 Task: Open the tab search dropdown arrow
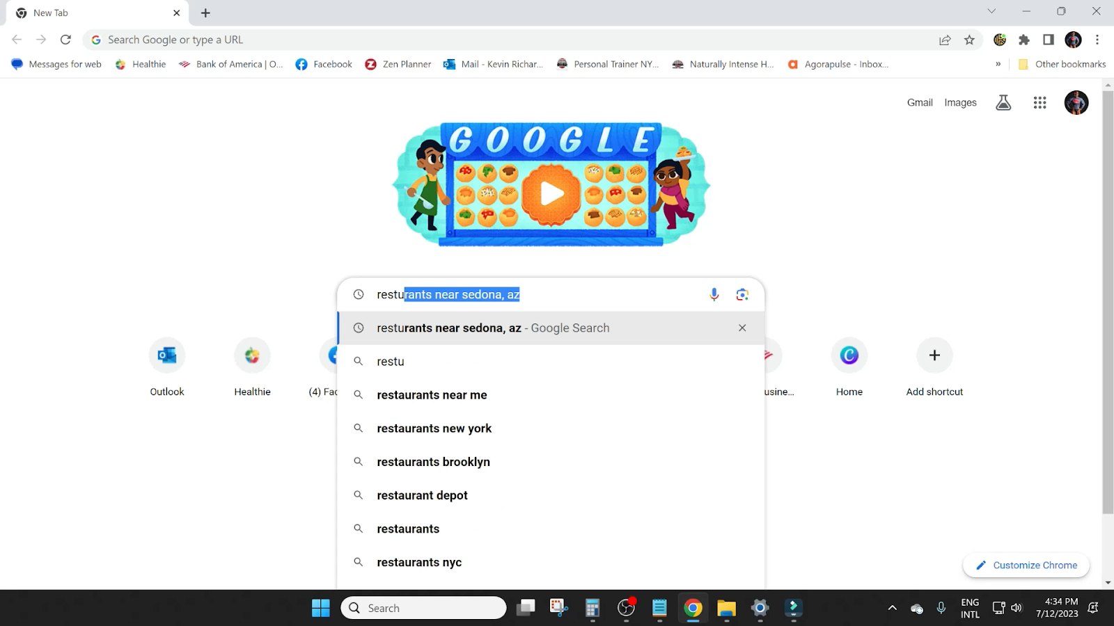[x=991, y=11]
